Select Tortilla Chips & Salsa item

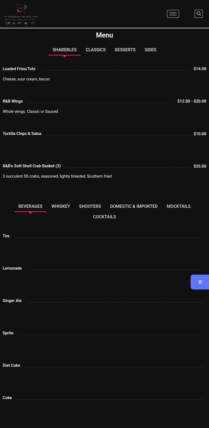pyautogui.click(x=22, y=134)
